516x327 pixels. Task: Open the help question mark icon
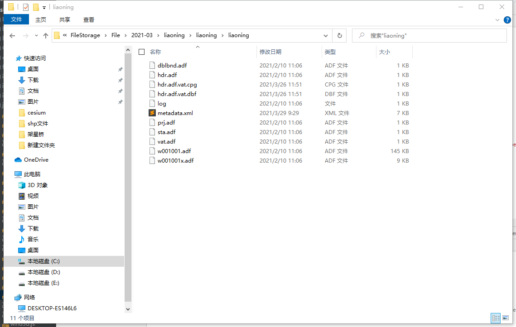click(507, 20)
